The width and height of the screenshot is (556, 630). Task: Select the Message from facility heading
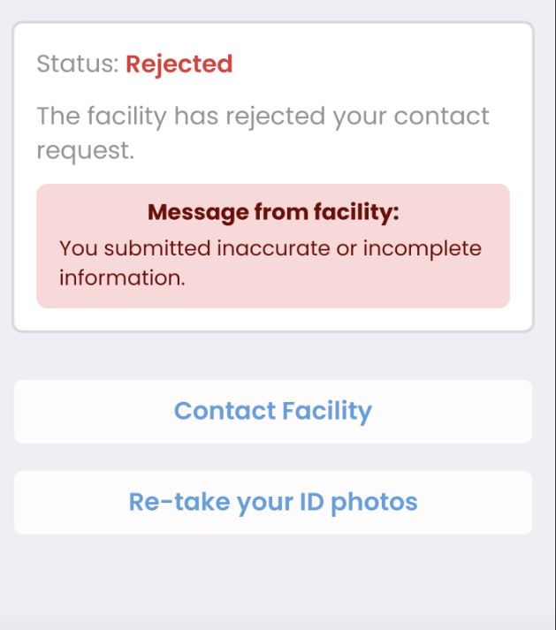click(x=273, y=212)
